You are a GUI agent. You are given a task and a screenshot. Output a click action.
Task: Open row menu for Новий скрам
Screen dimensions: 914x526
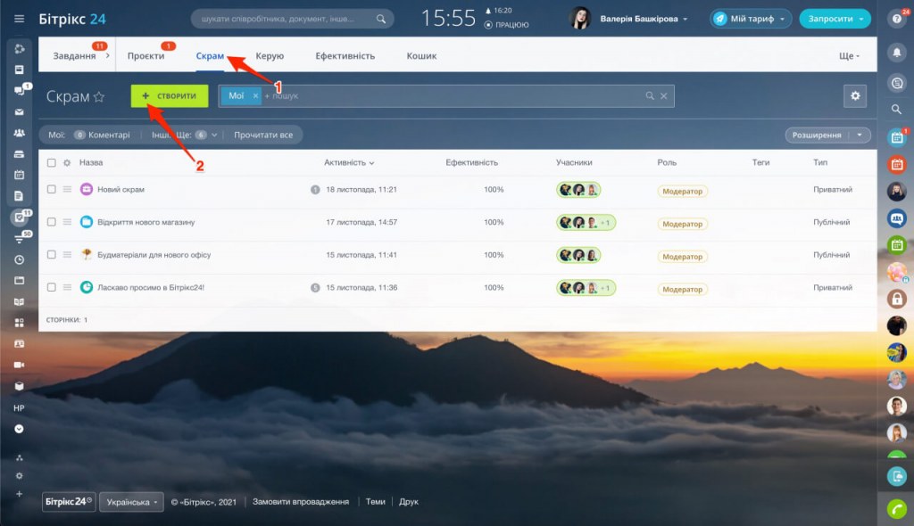point(67,189)
